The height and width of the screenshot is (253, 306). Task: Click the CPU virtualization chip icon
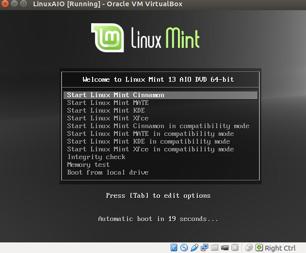coord(235,248)
